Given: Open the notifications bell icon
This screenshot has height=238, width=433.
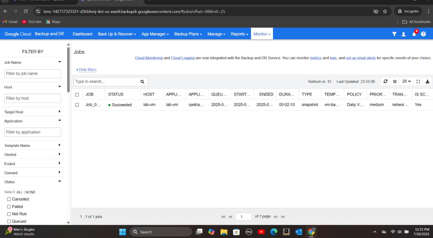Looking at the screenshot, I should tap(414, 34).
